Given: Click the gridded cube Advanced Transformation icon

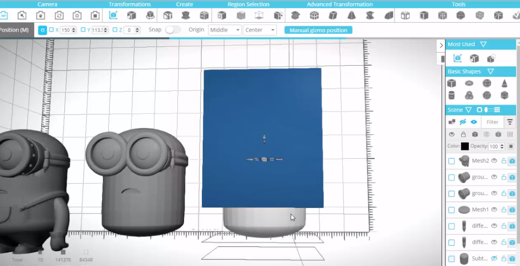Looking at the screenshot, I should coord(314,15).
